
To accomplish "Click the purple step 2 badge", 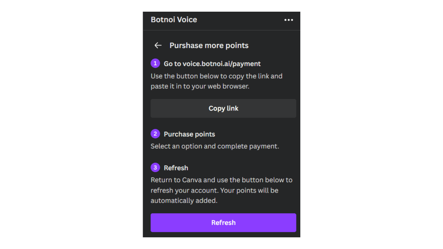I will click(x=155, y=134).
